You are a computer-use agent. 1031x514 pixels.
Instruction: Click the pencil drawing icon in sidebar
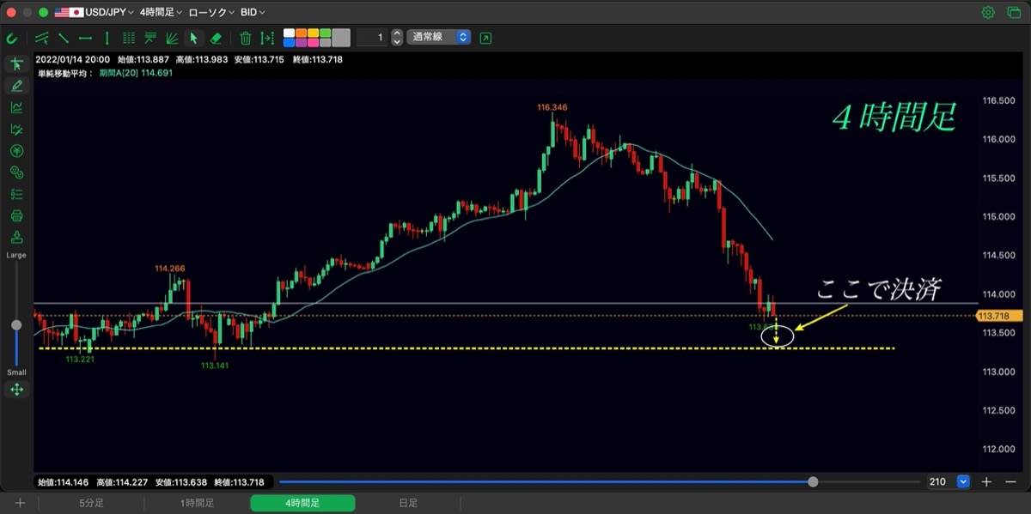click(x=16, y=86)
